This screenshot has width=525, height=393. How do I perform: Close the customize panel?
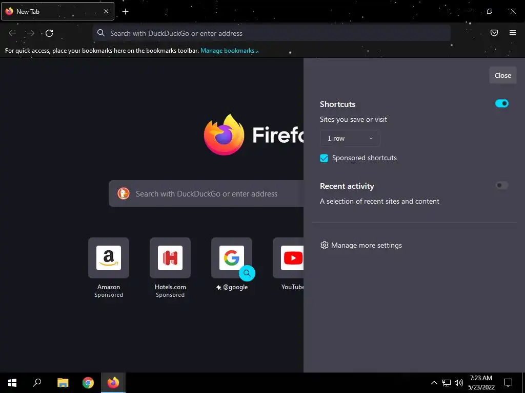(502, 76)
